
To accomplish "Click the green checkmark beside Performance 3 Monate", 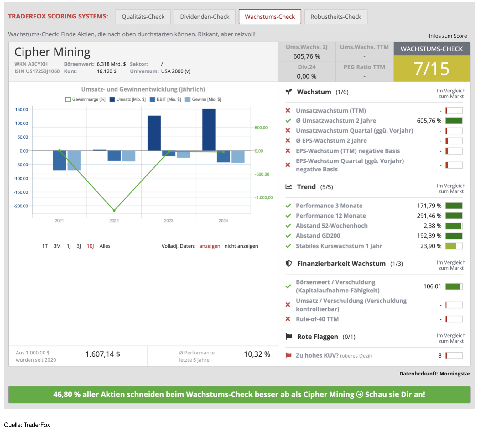I will (288, 206).
